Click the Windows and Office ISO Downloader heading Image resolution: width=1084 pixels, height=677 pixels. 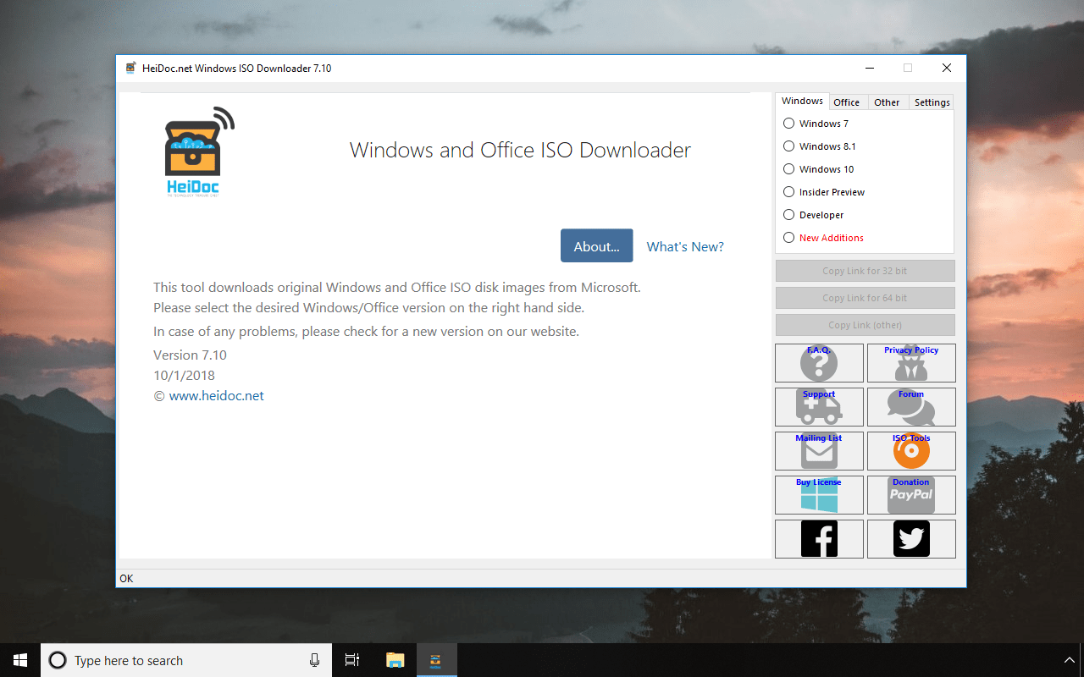(520, 151)
